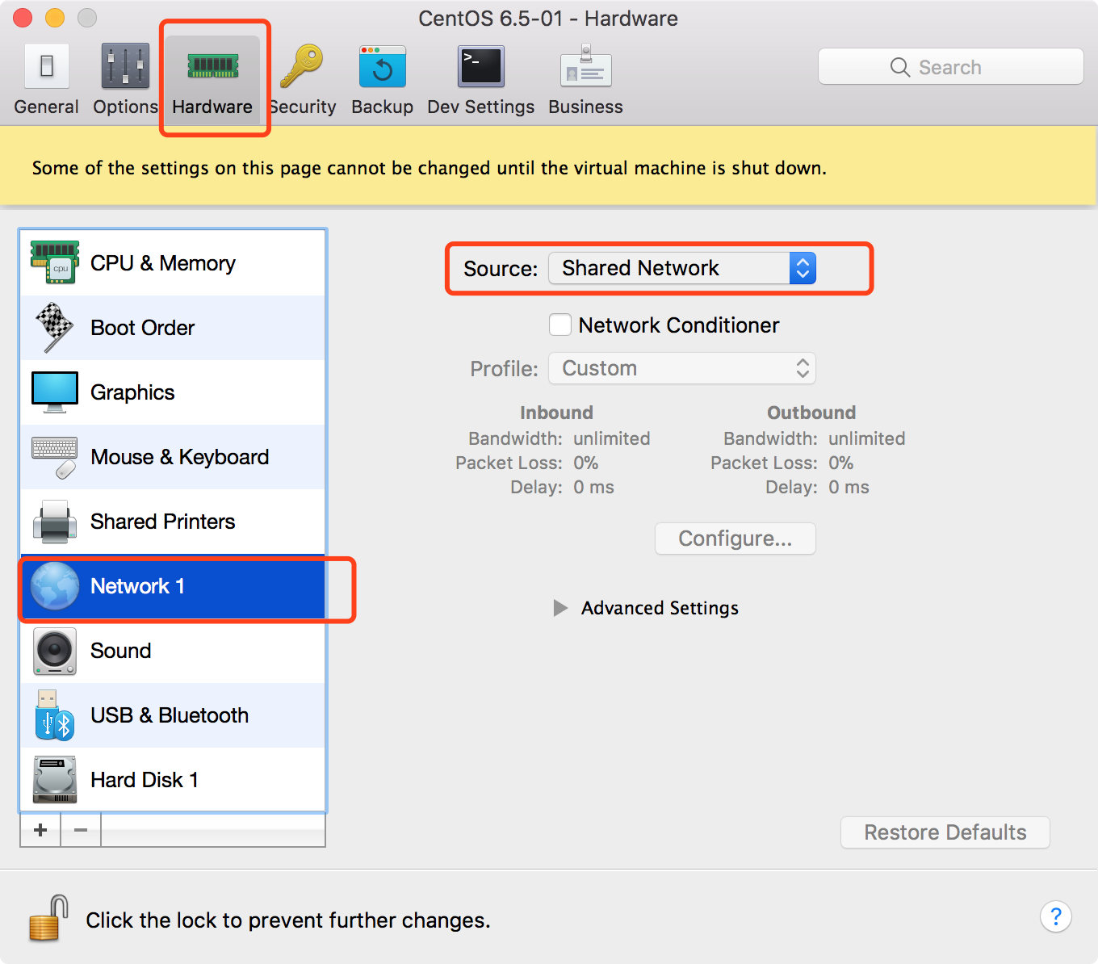Open the Profile dropdown showing Custom
This screenshot has width=1098, height=964.
click(x=682, y=368)
